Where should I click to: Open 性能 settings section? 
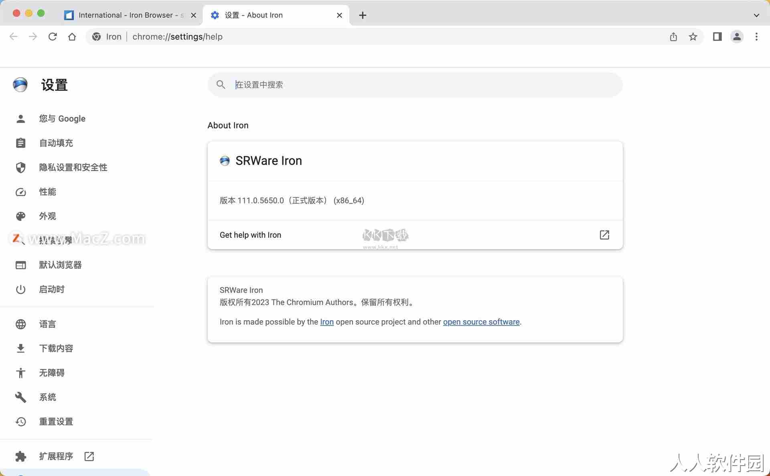[47, 192]
